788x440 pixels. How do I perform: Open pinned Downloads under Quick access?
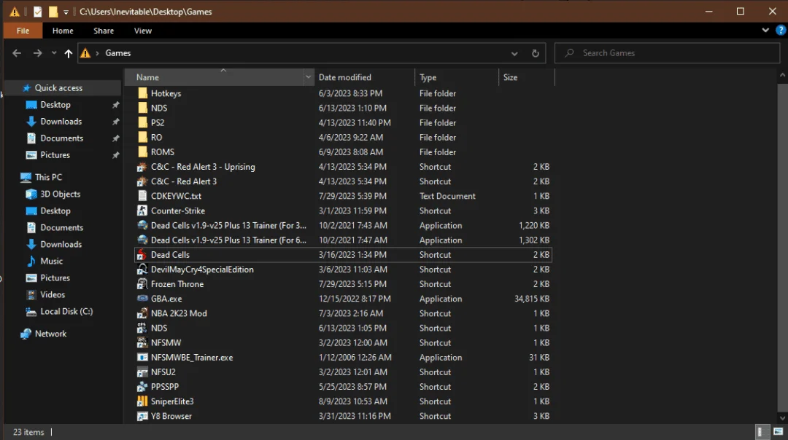click(61, 122)
